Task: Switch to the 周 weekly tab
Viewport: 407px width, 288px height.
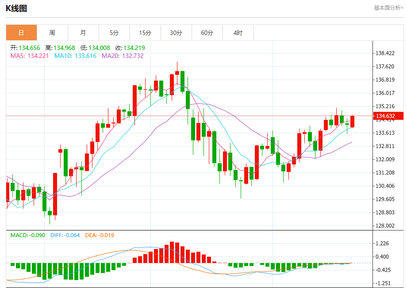Action: tap(52, 33)
